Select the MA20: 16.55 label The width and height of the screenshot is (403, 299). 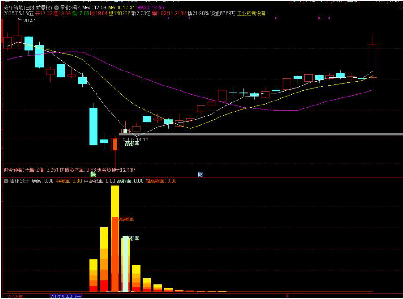(150, 8)
